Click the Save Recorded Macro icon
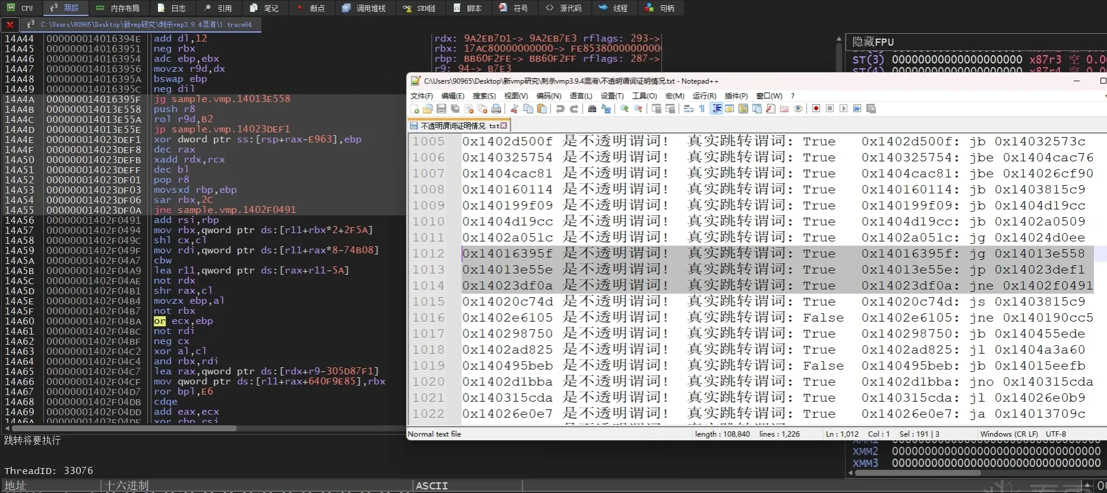Viewport: 1107px width, 493px height. point(871,109)
